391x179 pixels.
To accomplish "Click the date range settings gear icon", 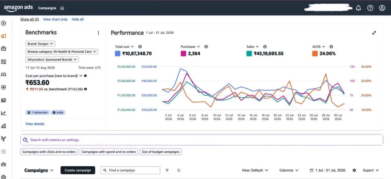I will [354, 170].
